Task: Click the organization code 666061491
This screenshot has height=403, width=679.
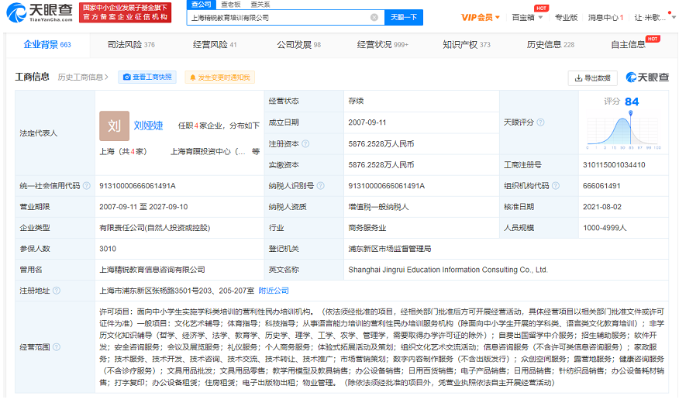Action: pos(601,186)
